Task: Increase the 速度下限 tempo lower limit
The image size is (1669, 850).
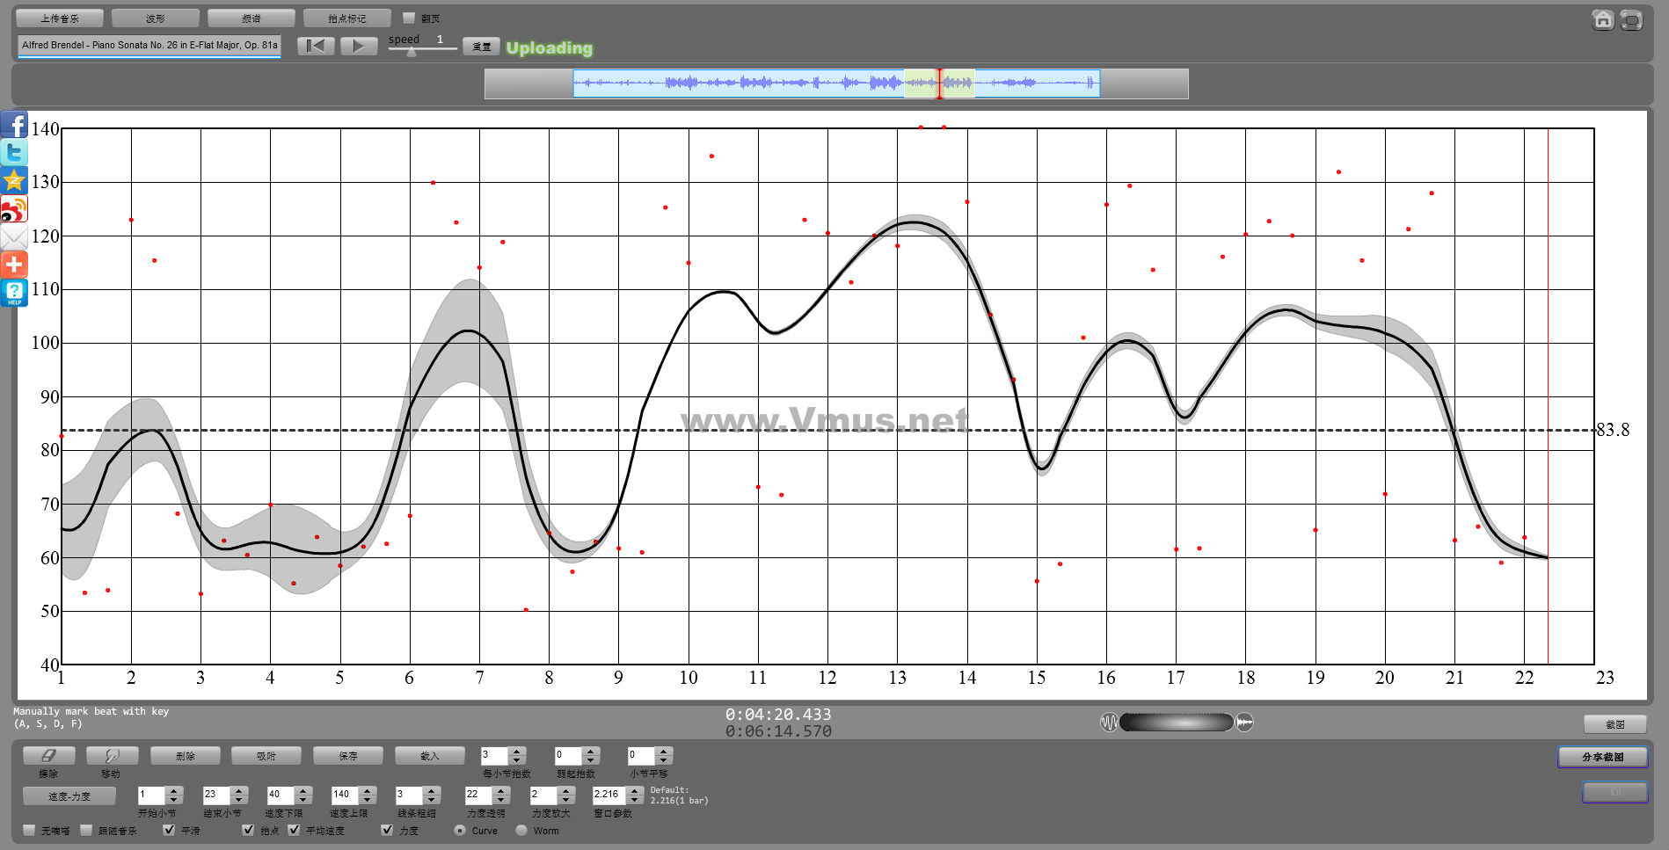Action: pos(303,790)
